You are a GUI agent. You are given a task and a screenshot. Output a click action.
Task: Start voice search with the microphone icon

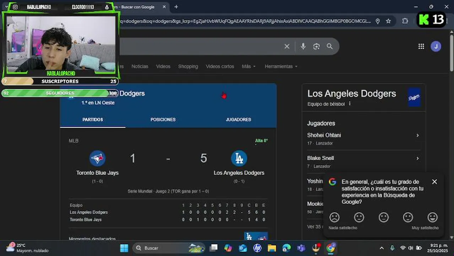tap(303, 46)
